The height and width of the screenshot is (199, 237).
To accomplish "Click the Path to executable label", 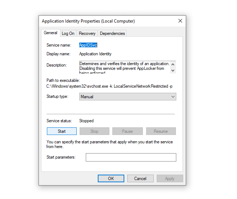I will click(x=63, y=80).
